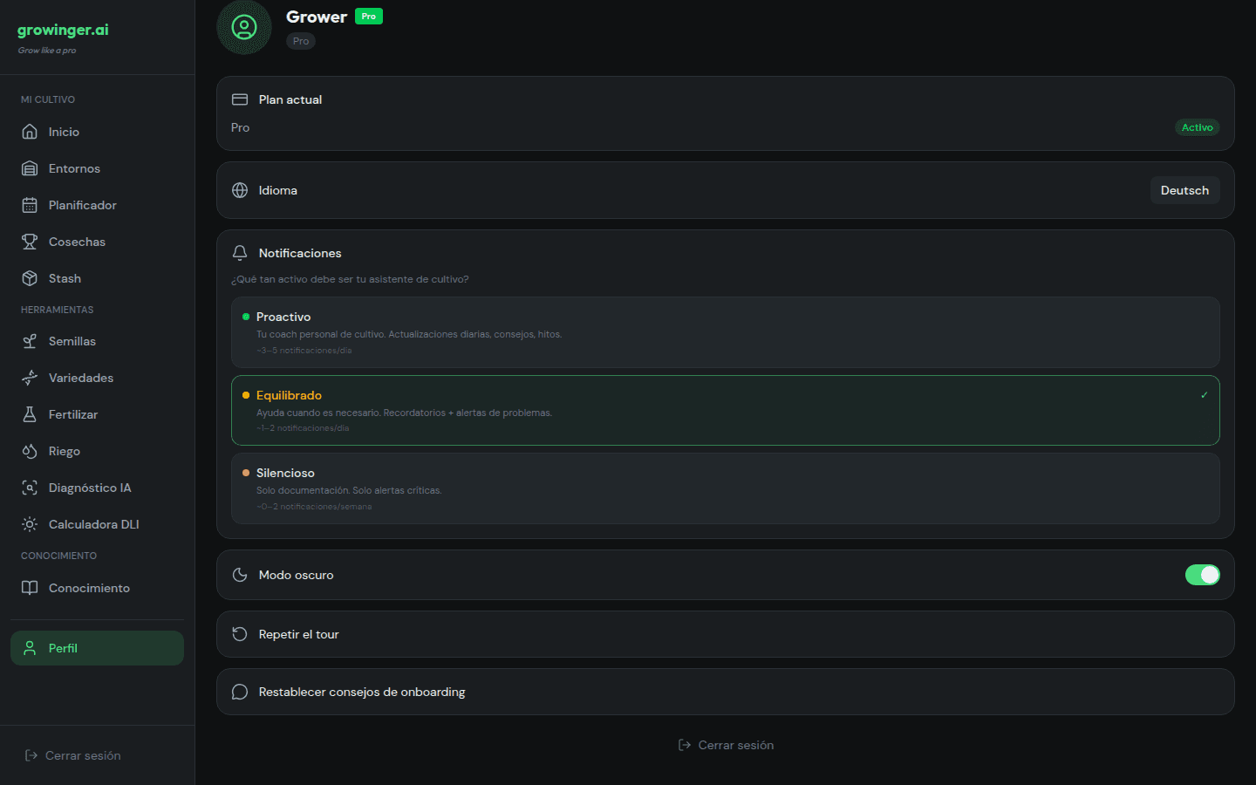
Task: Toggle the Modo oscuro switch off
Action: tap(1202, 575)
